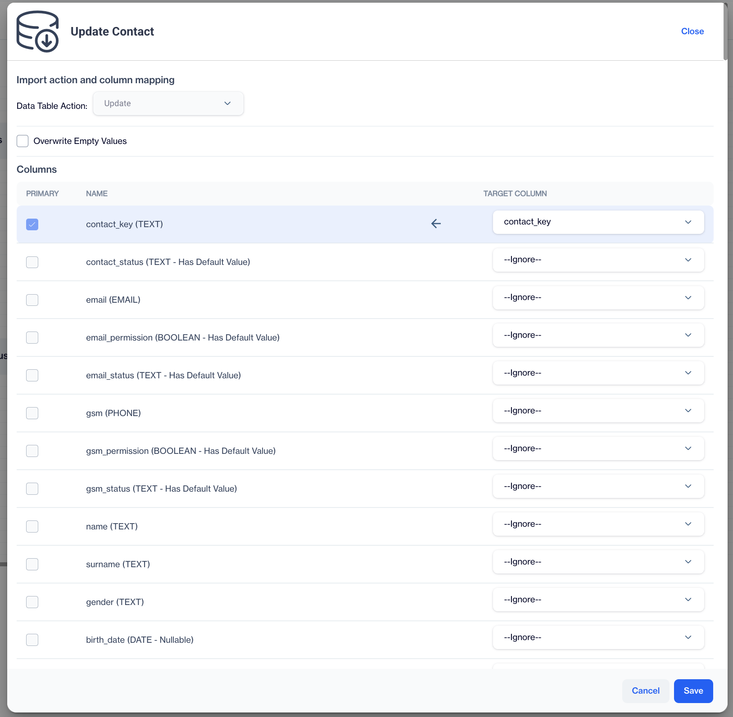Click the contact_key (TEXT) label
733x717 pixels.
point(125,224)
